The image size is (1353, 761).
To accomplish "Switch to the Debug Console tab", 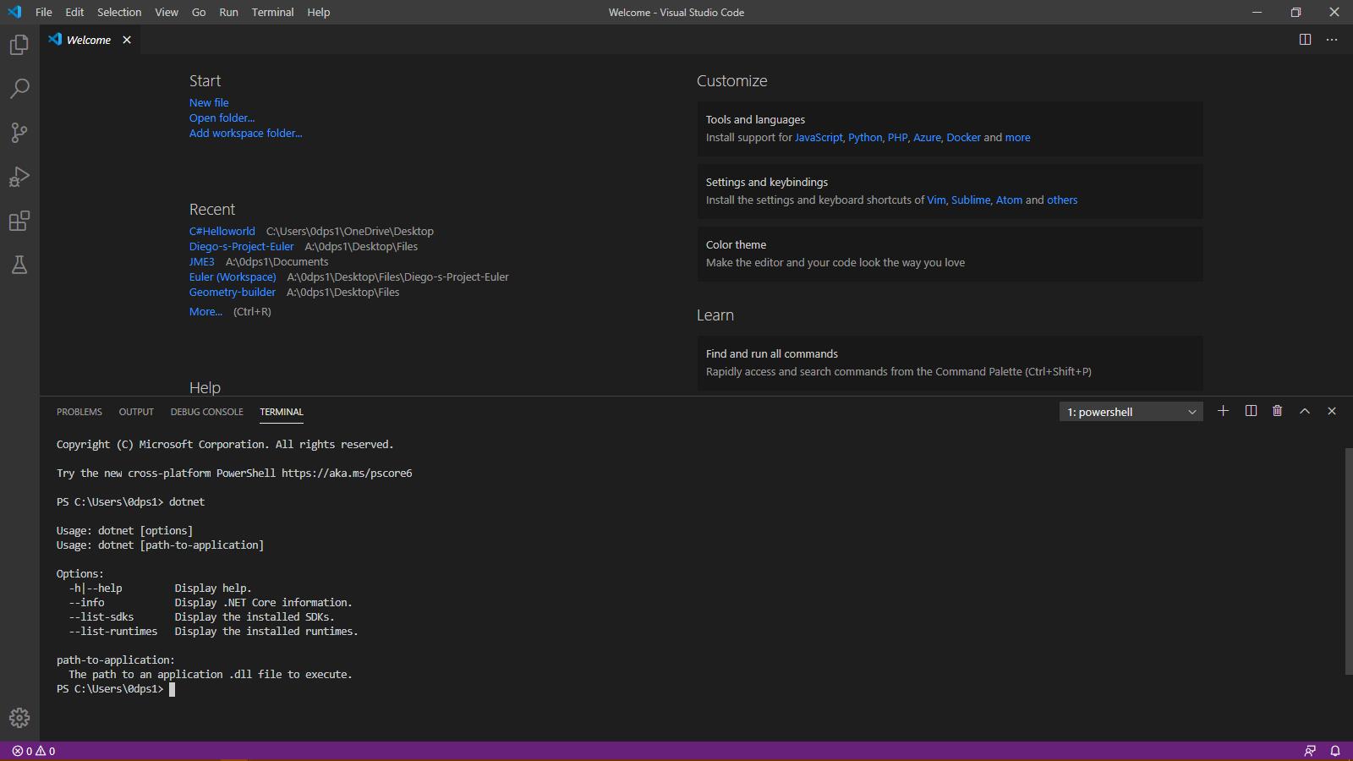I will point(206,412).
